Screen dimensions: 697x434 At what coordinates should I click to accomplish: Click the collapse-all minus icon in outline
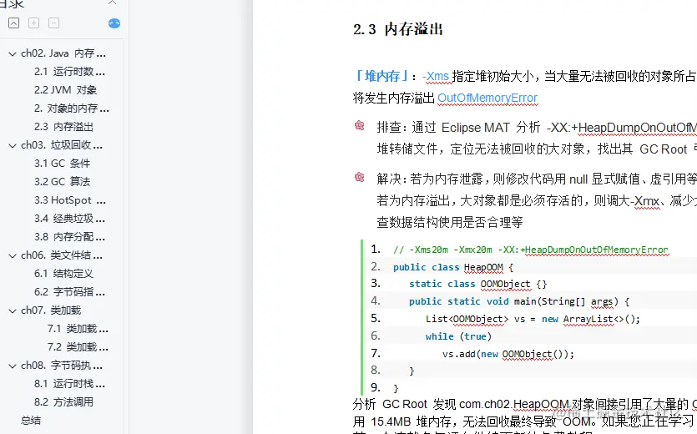[x=53, y=23]
